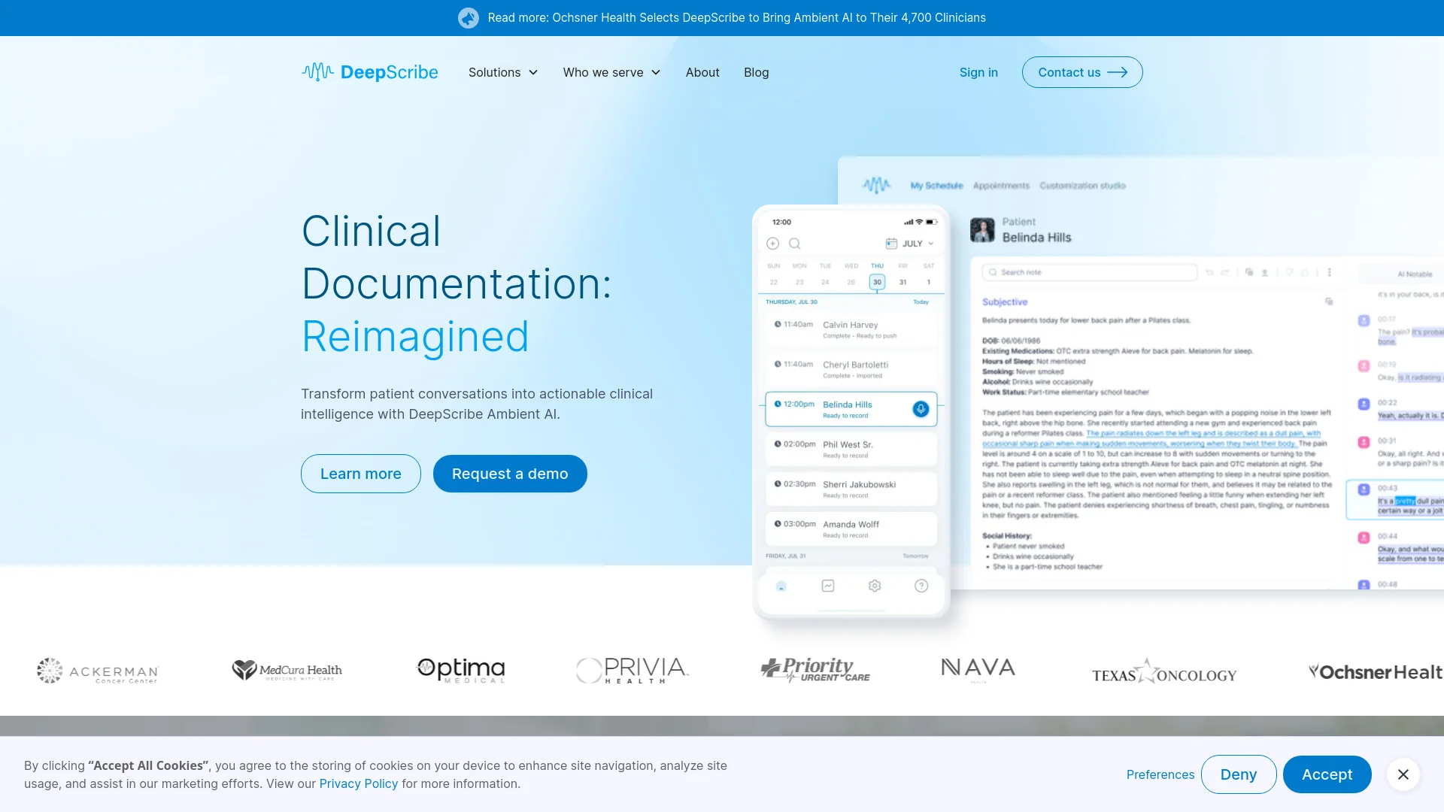This screenshot has height=812, width=1444.
Task: Select Thursday 30 in phone calendar
Action: pyautogui.click(x=877, y=282)
